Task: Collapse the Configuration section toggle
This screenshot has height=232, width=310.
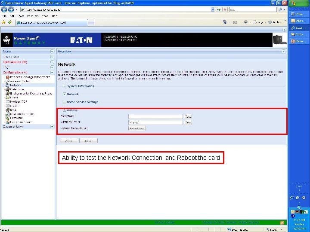Action: coord(52,73)
